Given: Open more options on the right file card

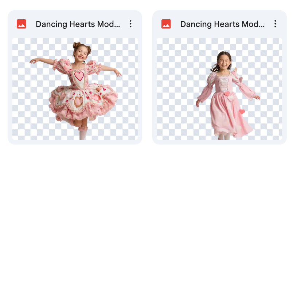Looking at the screenshot, I should 275,24.
